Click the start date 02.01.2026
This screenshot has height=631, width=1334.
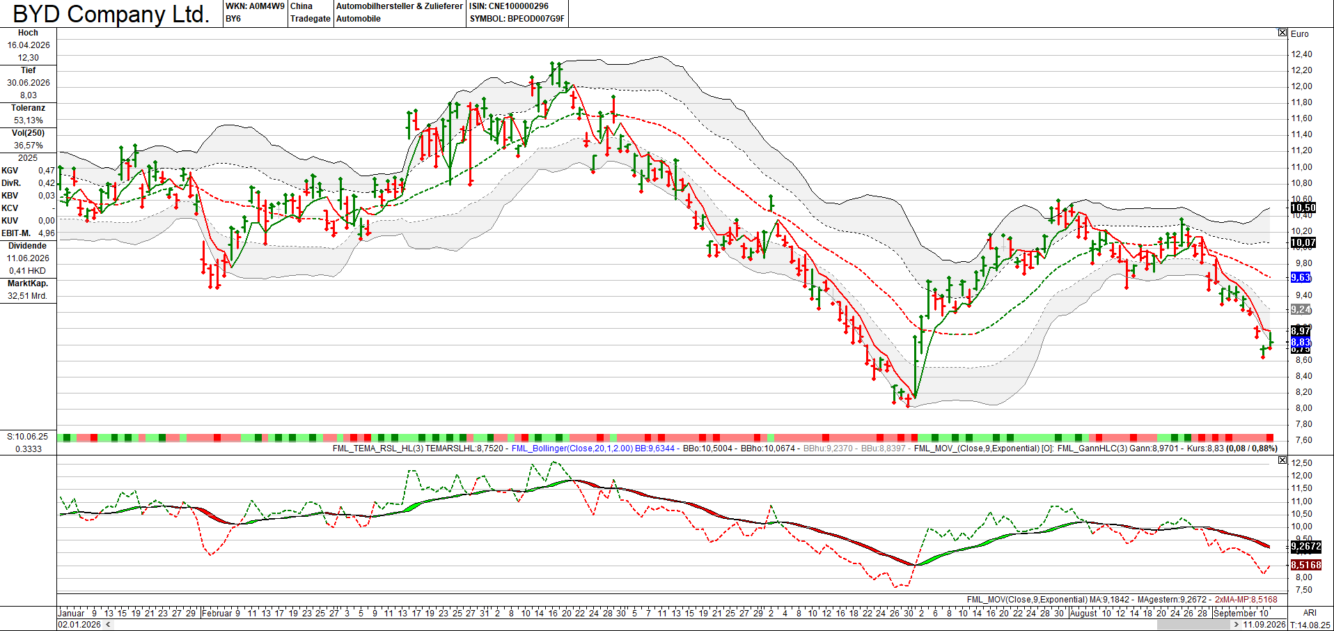tap(79, 625)
